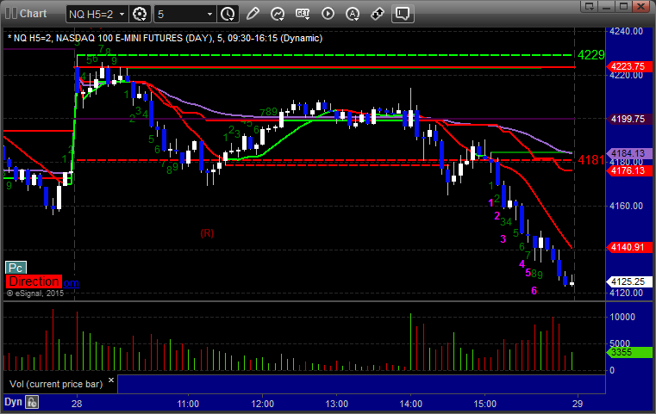The image size is (656, 414).
Task: Open the time template clock menu
Action: pyautogui.click(x=228, y=15)
